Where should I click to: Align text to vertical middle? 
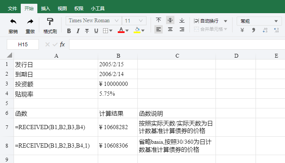click(170, 20)
